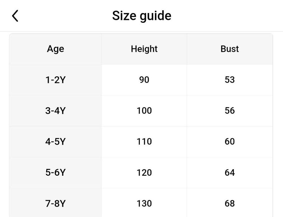Select the Height column header
Viewport: 283px width, 217px height.
point(144,49)
